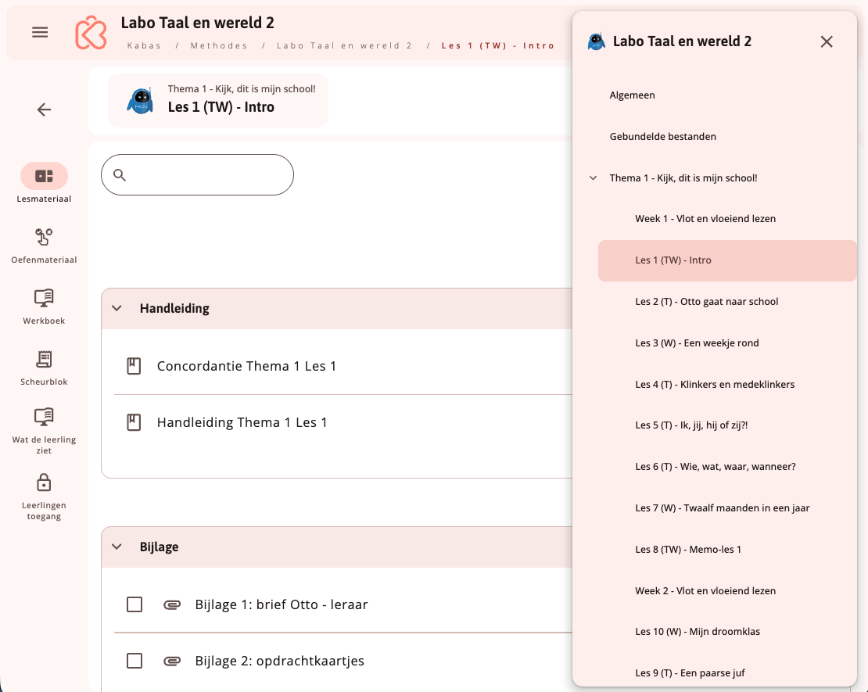The height and width of the screenshot is (692, 868).
Task: Check the Bijlage 2 opdrachtkaartjes checkbox
Action: 135,661
